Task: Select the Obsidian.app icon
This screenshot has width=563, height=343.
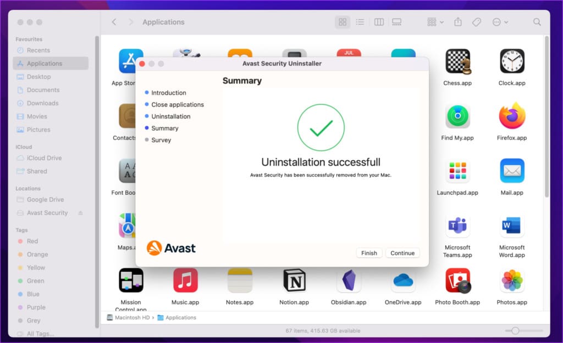Action: coord(349,280)
